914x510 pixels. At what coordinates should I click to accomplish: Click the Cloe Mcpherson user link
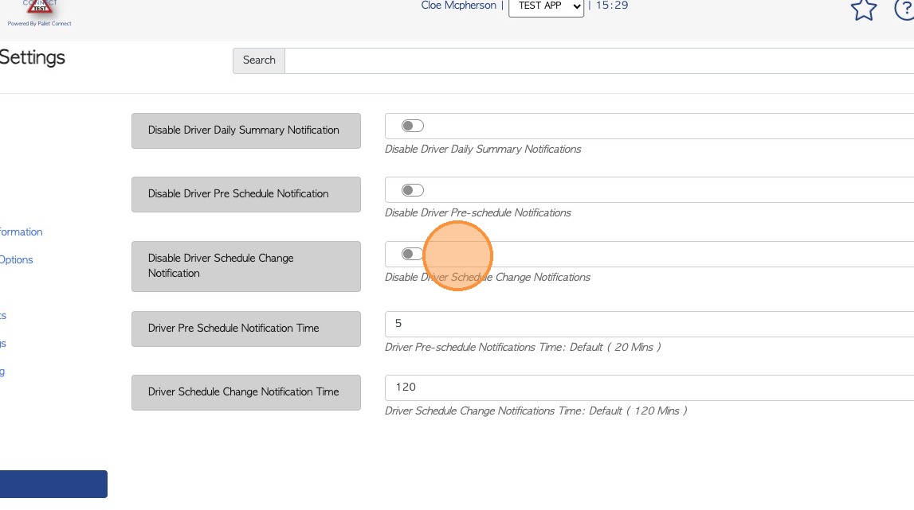458,6
